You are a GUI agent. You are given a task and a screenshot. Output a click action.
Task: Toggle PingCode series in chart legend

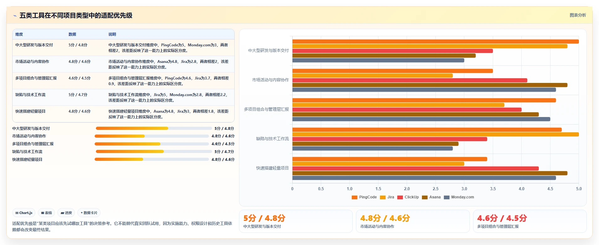tap(364, 197)
